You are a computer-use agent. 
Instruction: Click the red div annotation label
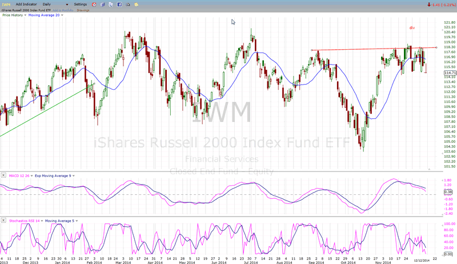click(x=412, y=27)
